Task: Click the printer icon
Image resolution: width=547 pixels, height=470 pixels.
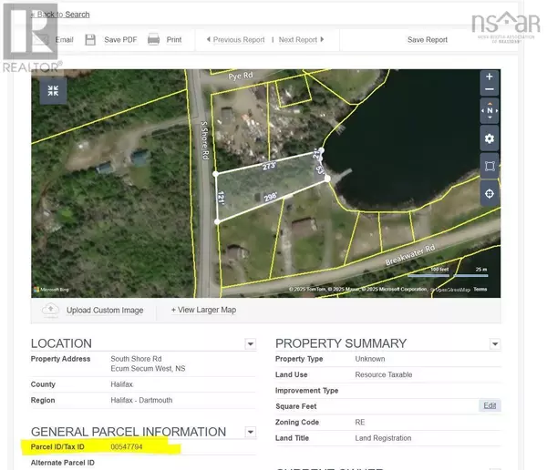Action: tap(154, 40)
